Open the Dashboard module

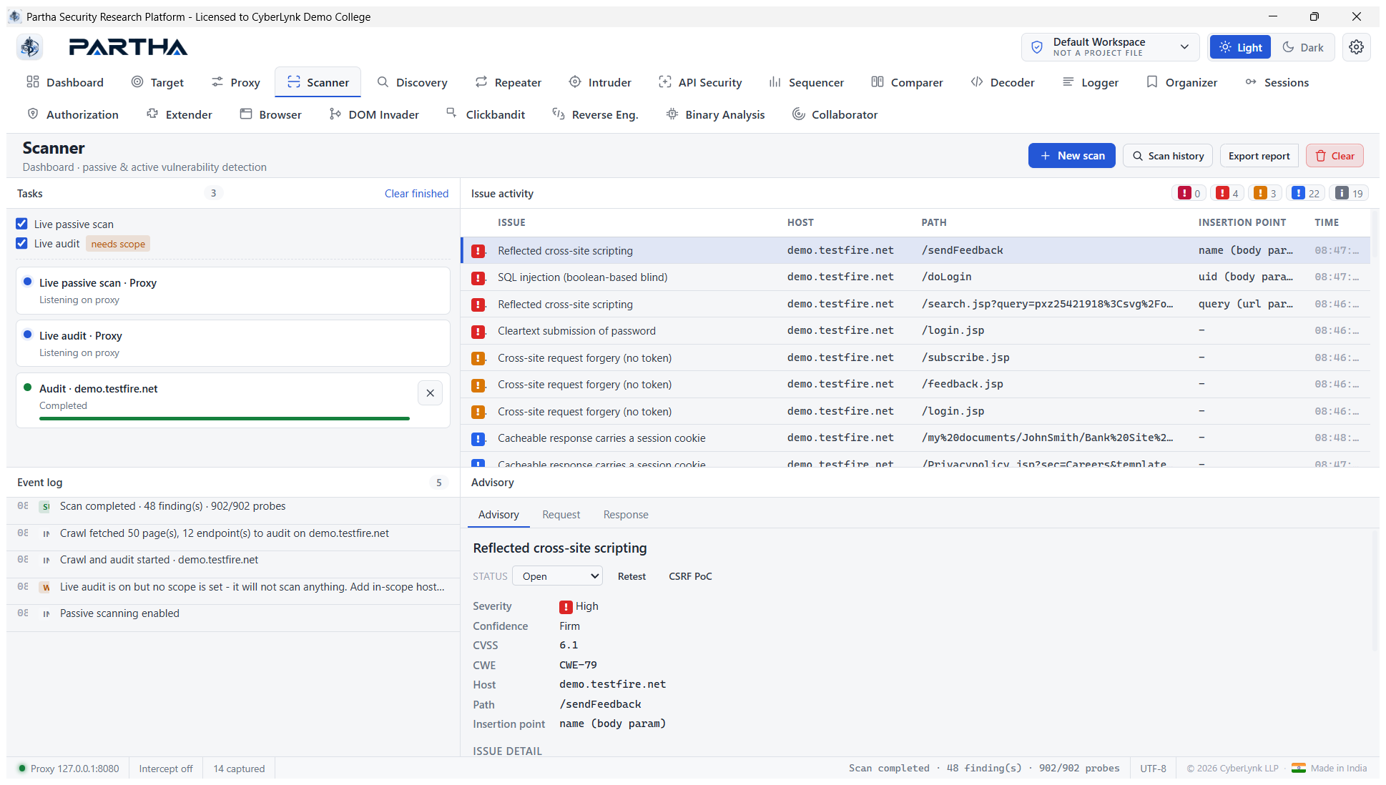pyautogui.click(x=65, y=82)
